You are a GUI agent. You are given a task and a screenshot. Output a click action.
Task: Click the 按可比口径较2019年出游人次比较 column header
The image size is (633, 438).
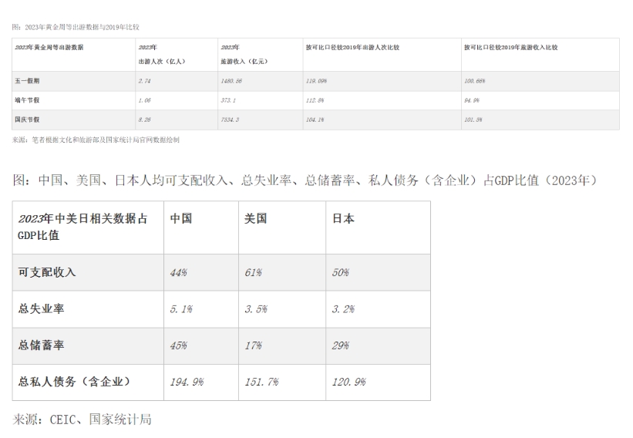(352, 47)
